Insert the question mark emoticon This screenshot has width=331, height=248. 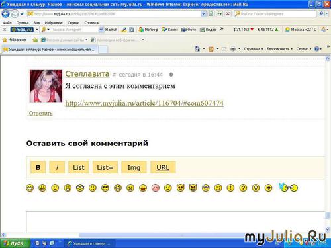coord(243,188)
